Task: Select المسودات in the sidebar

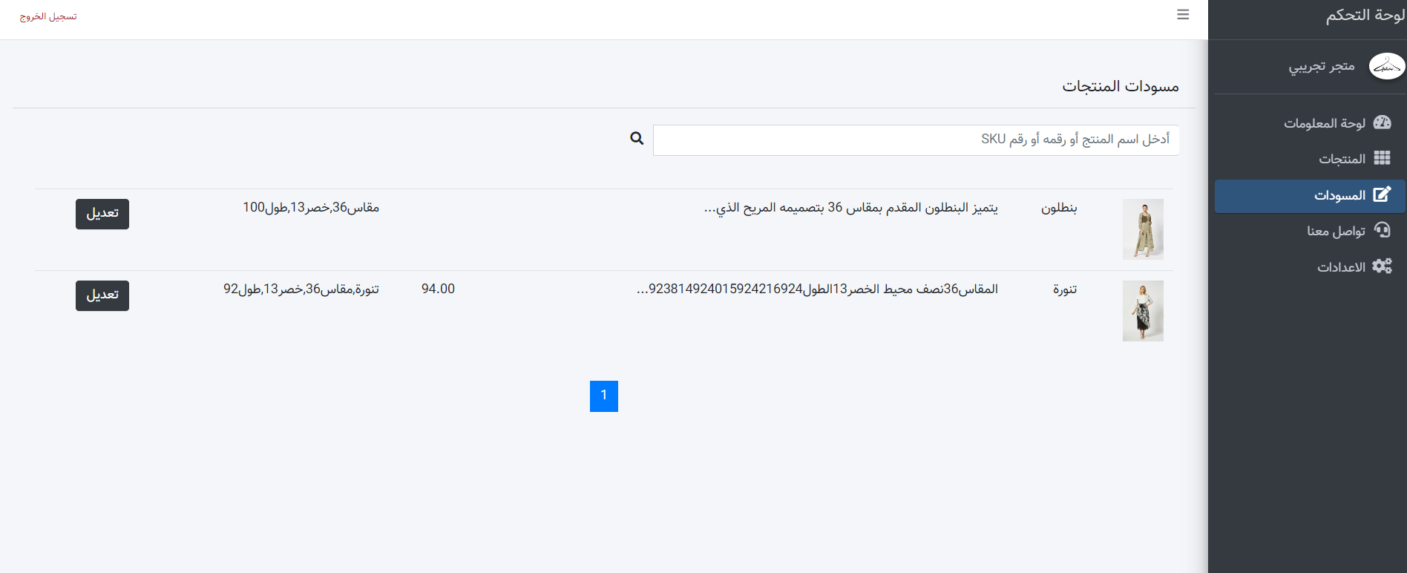Action: pos(1339,195)
